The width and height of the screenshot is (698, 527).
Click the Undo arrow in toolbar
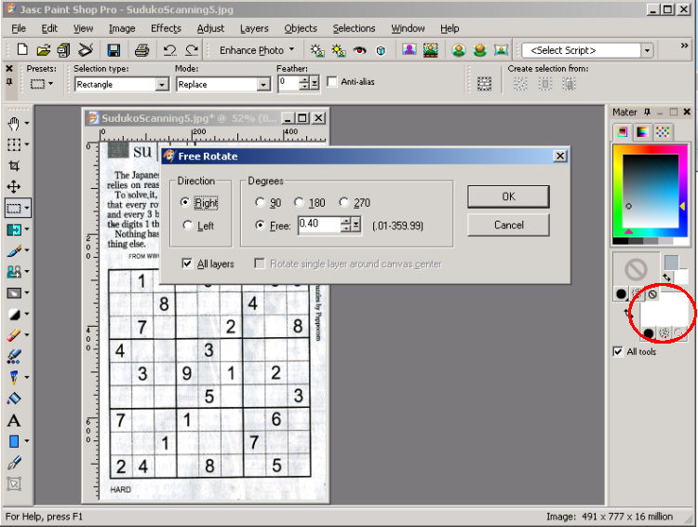point(169,50)
